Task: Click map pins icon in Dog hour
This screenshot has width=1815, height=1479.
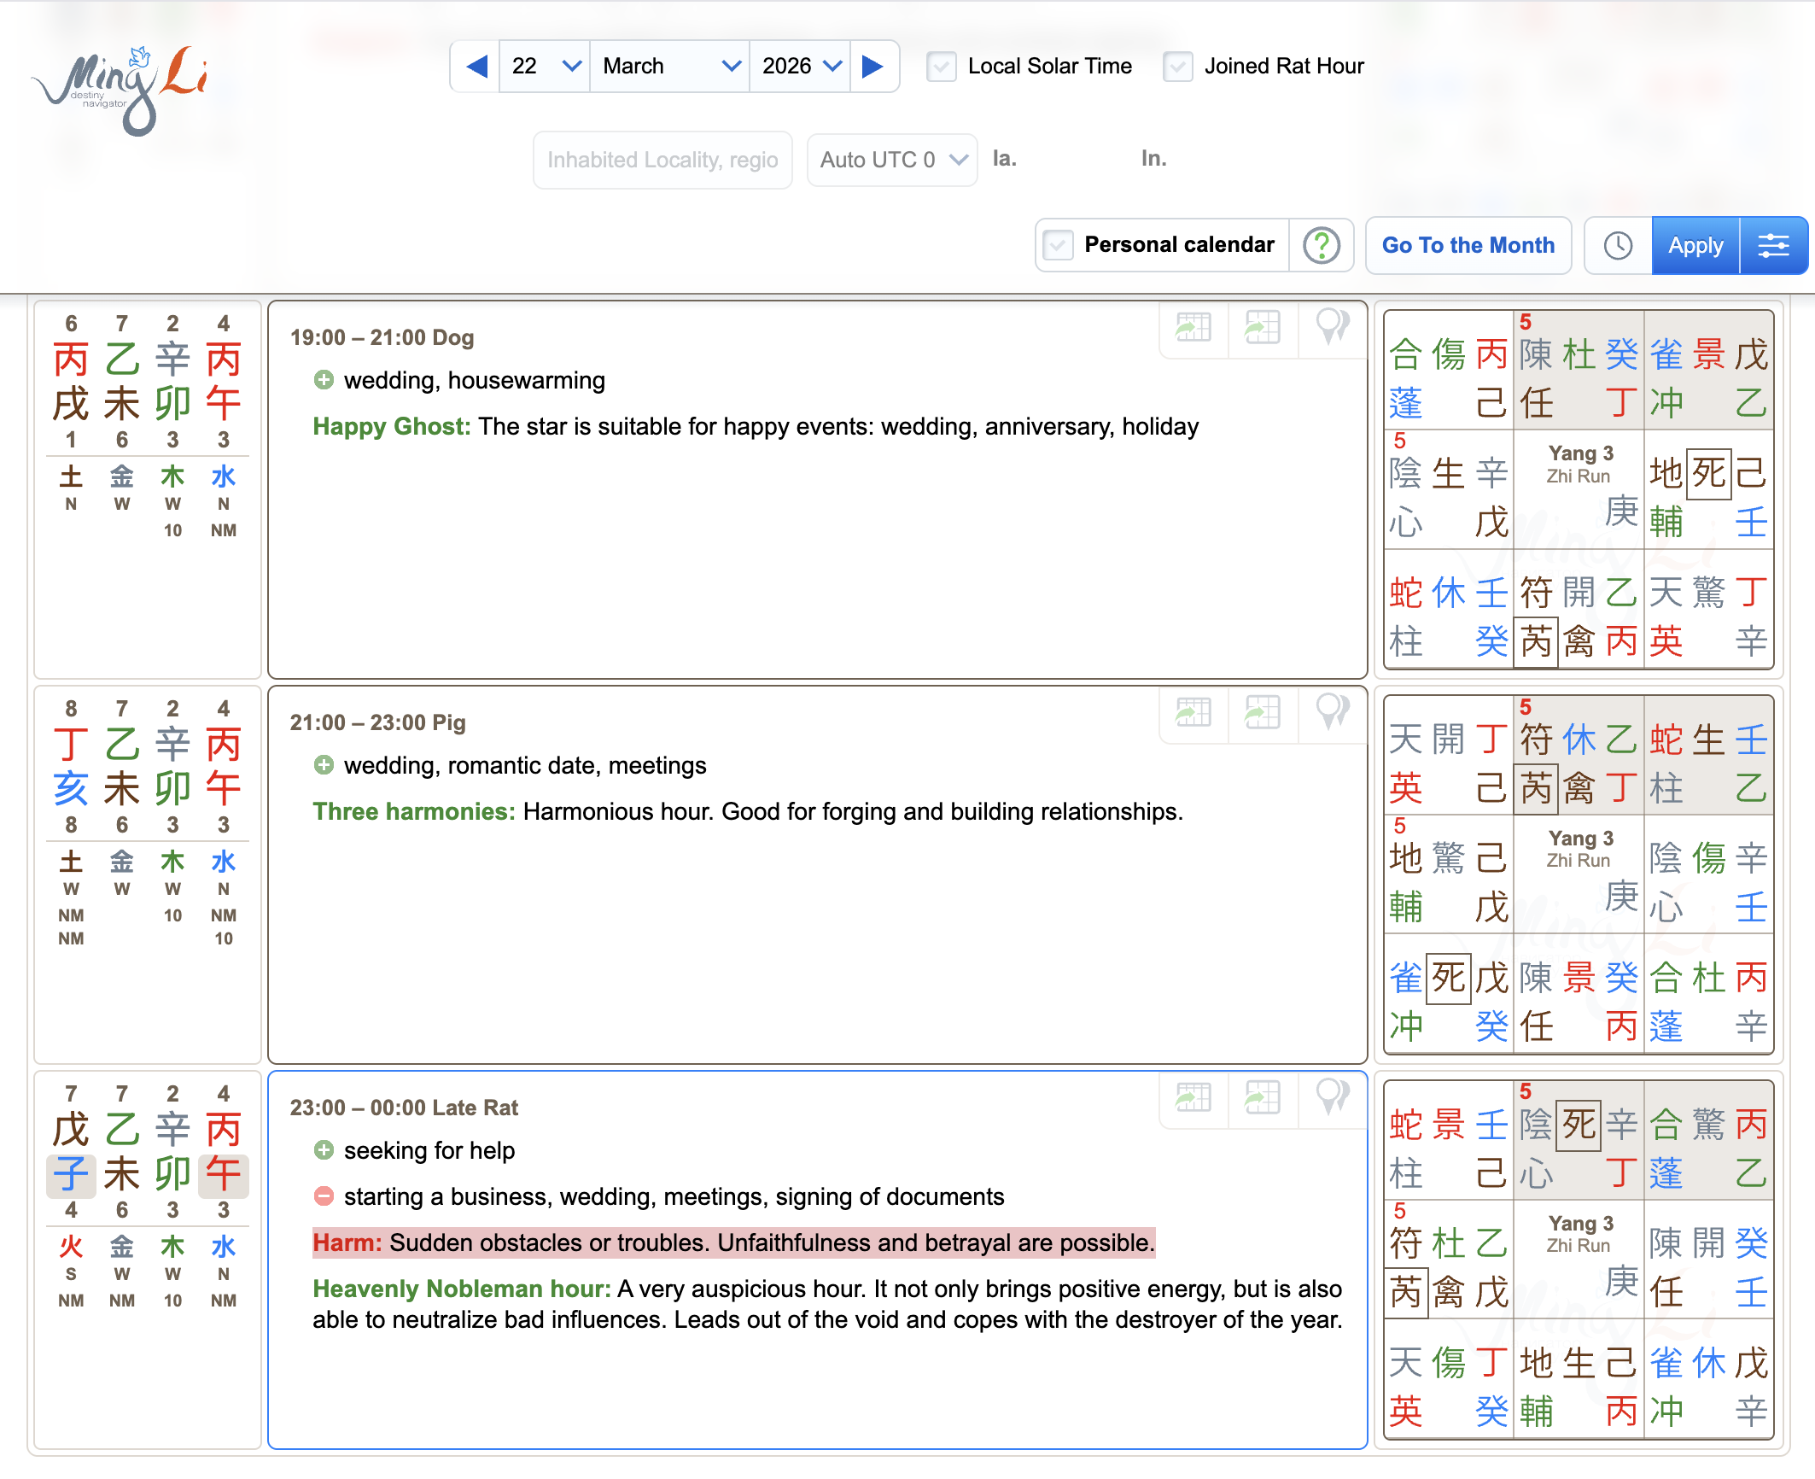Action: coord(1332,327)
